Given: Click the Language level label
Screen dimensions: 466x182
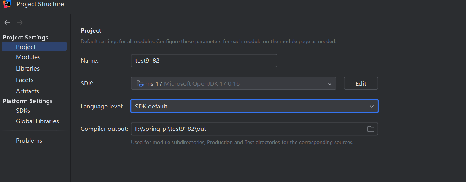Looking at the screenshot, I should tap(102, 107).
